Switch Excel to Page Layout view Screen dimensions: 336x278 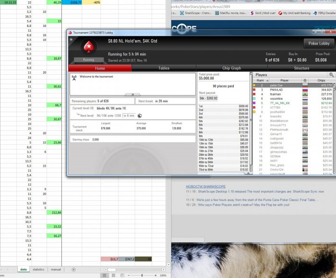[114, 275]
